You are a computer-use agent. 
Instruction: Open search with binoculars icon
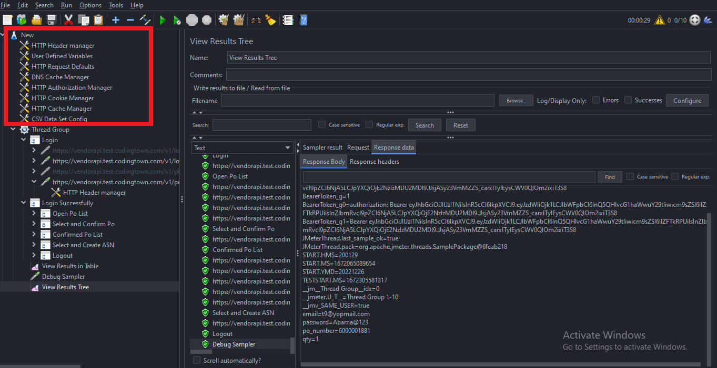point(256,20)
